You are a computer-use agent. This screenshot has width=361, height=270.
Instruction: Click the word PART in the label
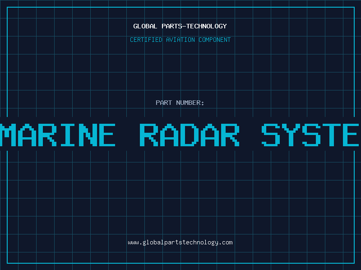click(x=164, y=103)
